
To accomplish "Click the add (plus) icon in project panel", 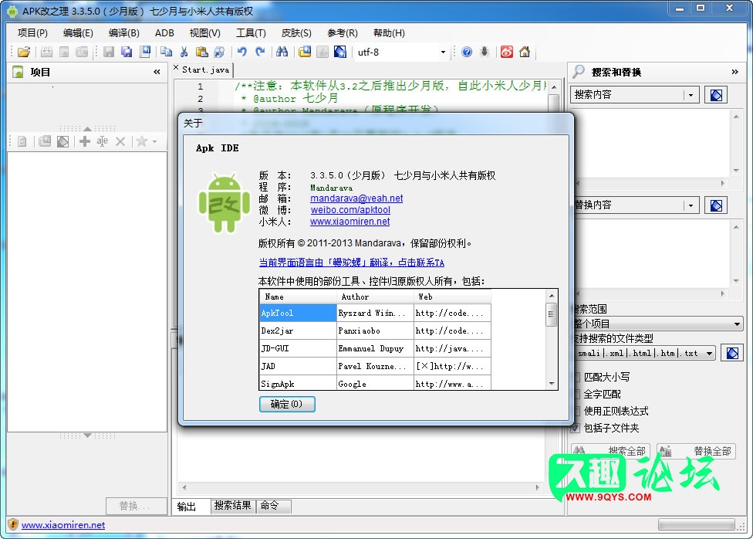I will click(x=85, y=141).
